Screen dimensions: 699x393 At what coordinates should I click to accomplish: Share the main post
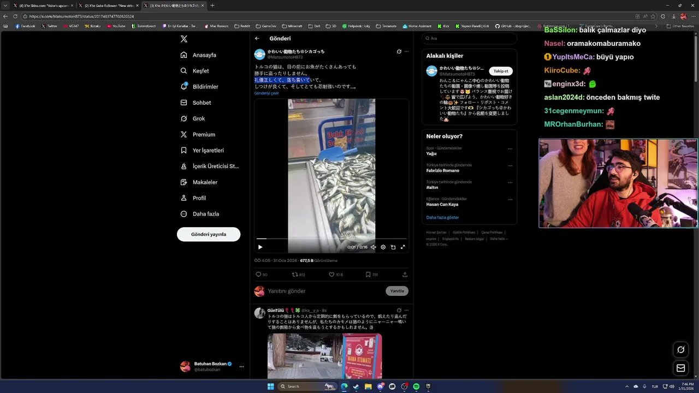405,275
